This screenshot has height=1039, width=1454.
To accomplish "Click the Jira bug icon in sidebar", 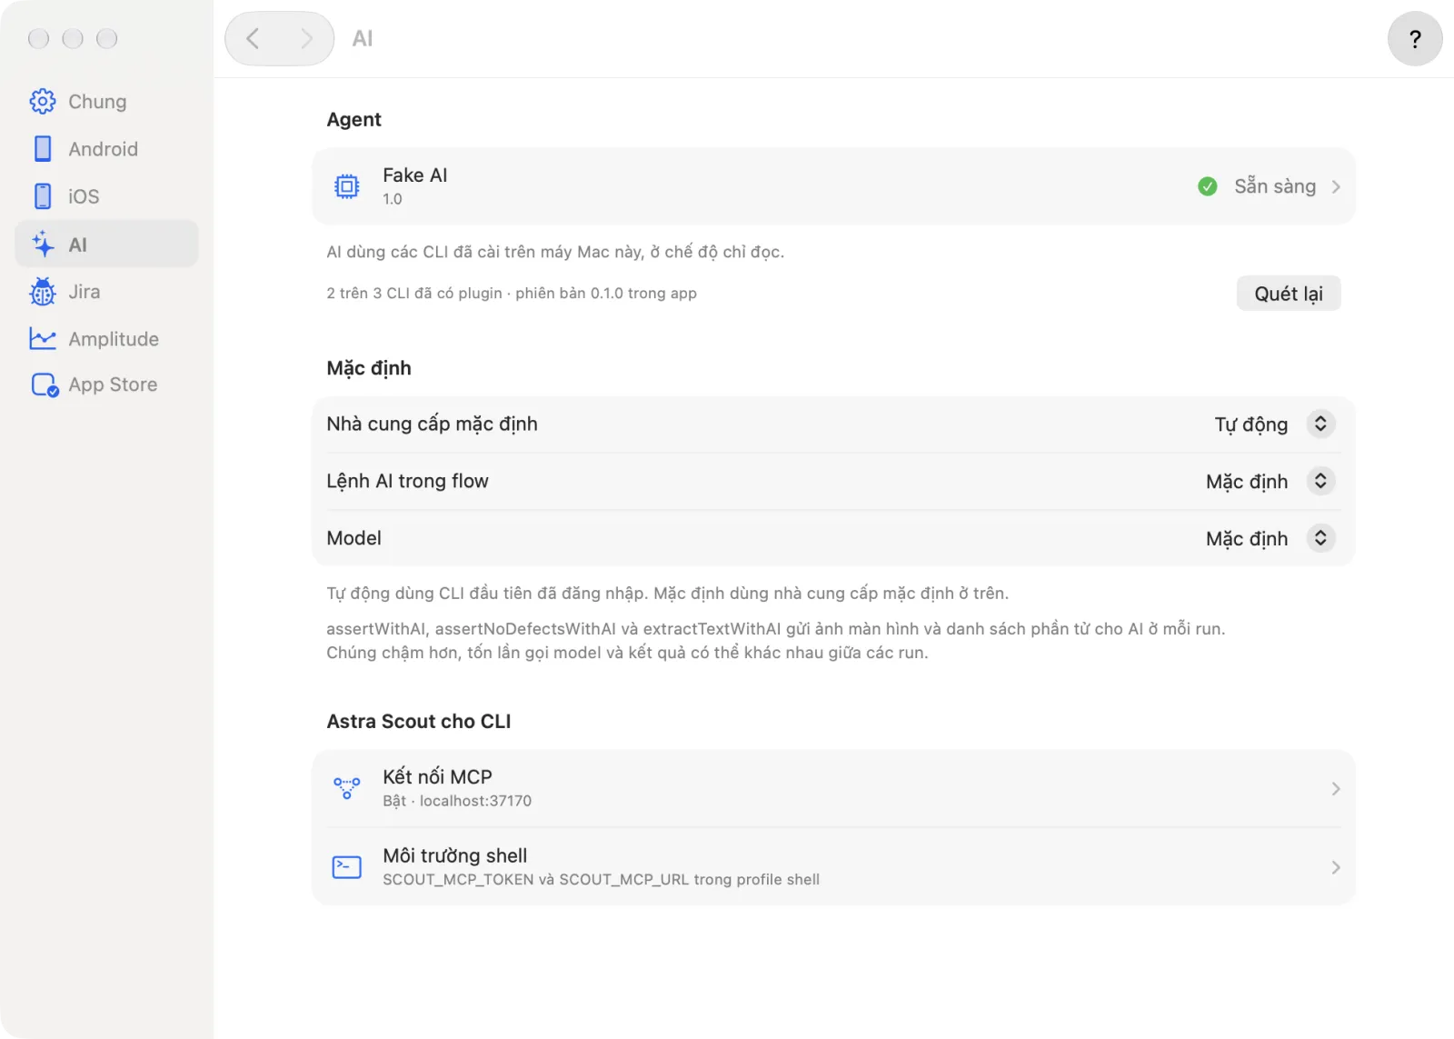I will 43,292.
